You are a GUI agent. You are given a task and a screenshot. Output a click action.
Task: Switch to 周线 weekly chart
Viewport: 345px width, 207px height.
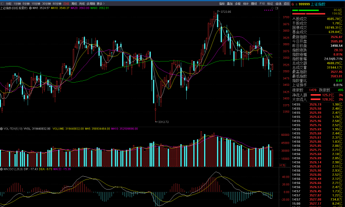[x=74, y=3]
